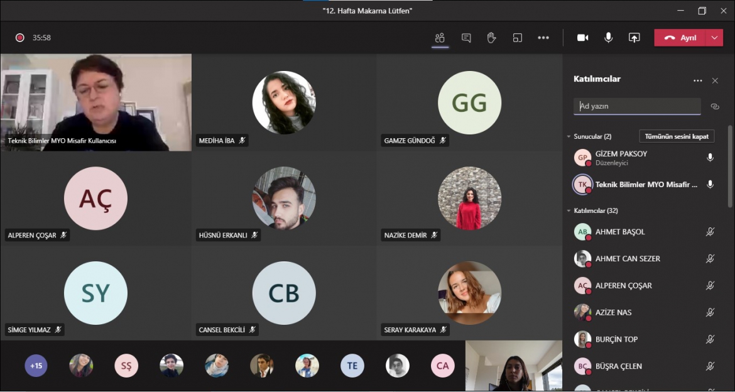Viewport: 735px width, 392px height.
Task: Toggle the microphone mute
Action: pyautogui.click(x=608, y=38)
